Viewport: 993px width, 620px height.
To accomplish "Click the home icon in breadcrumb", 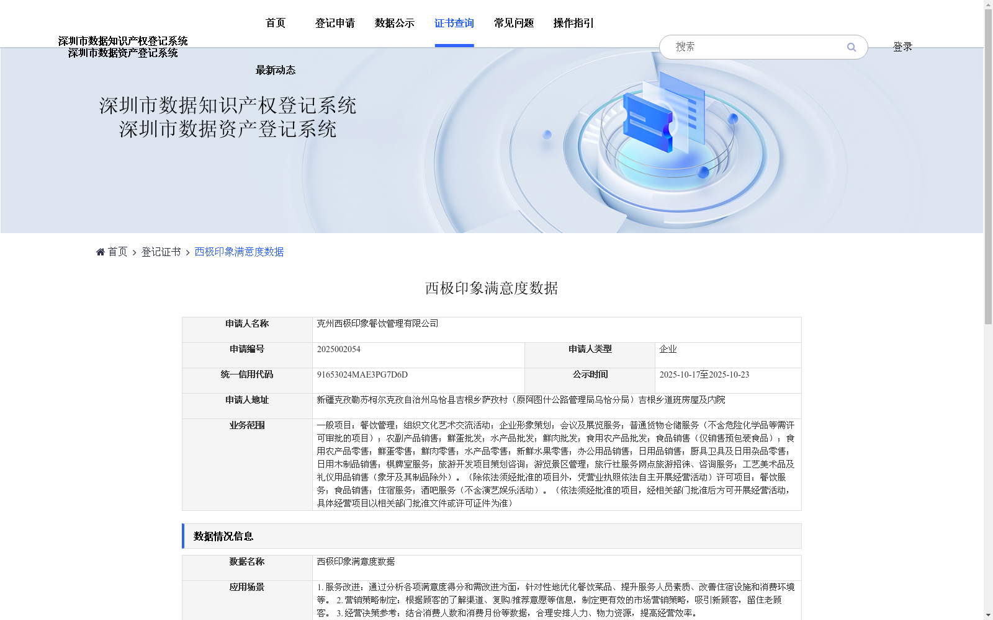I will click(101, 252).
